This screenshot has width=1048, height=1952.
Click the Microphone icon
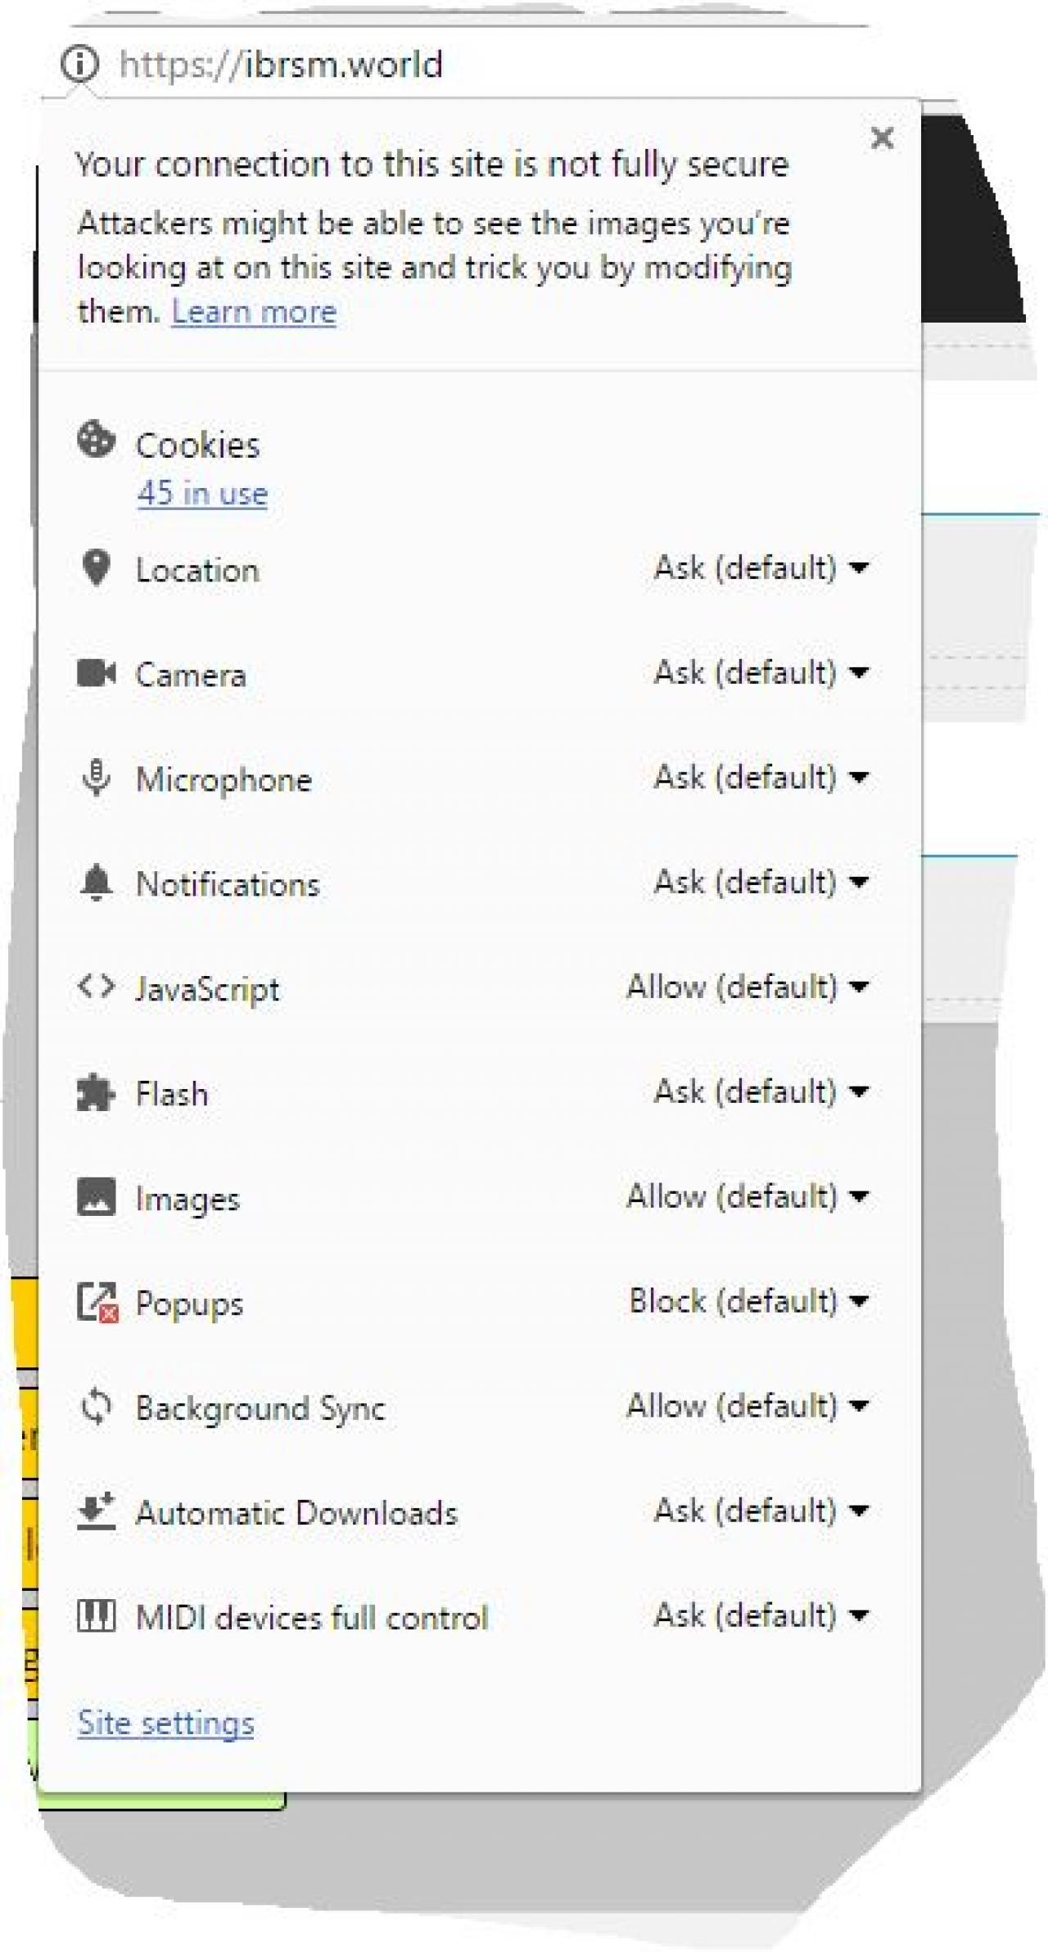click(96, 777)
